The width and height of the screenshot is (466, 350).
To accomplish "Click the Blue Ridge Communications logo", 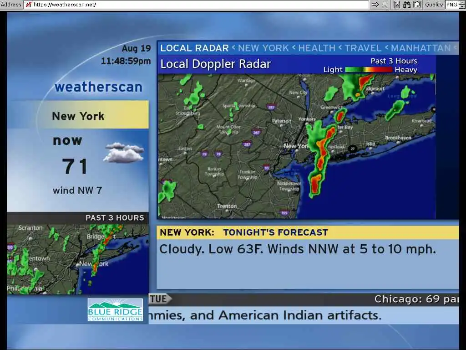I will tap(115, 310).
